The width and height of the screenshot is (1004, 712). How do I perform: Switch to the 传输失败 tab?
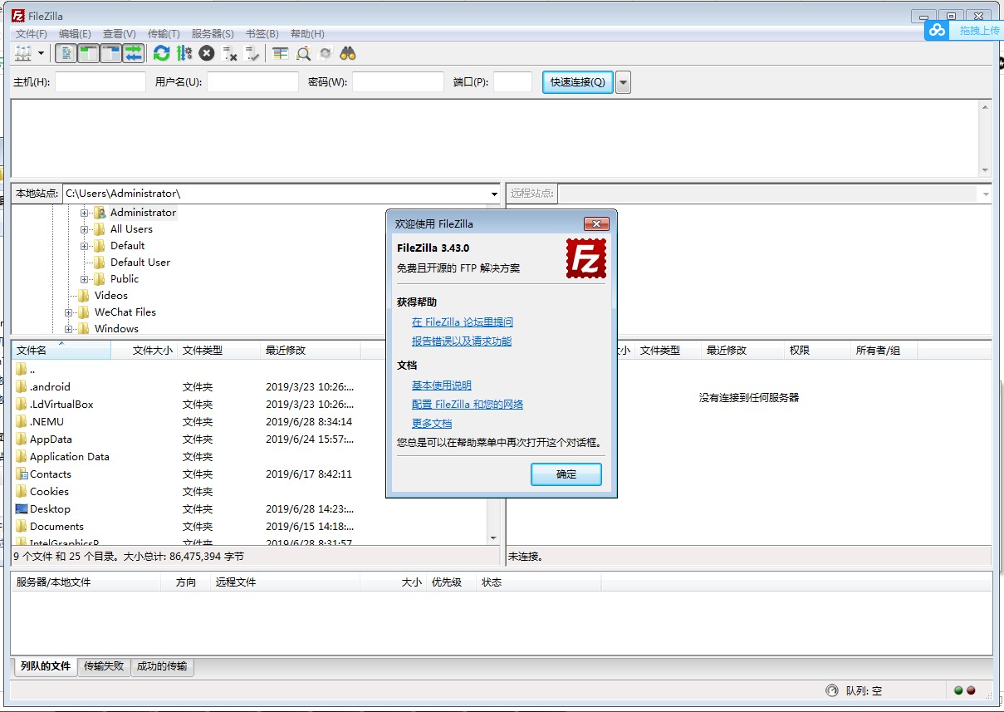point(104,666)
